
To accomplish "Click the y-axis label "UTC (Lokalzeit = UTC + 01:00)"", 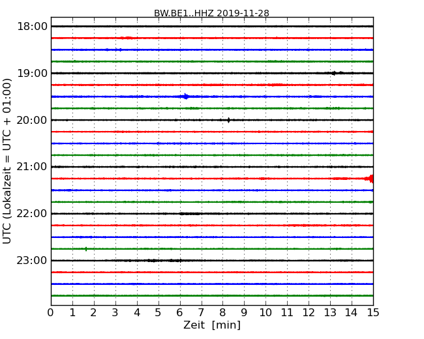I will coord(7,161).
